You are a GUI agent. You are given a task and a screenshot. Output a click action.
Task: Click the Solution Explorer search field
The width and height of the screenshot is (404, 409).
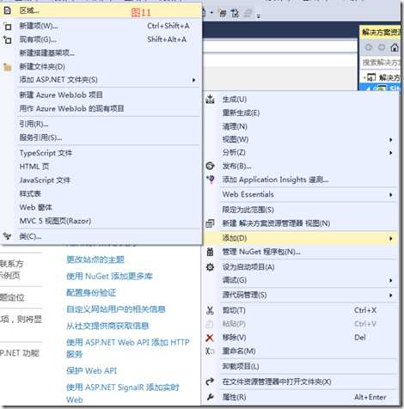coord(380,62)
